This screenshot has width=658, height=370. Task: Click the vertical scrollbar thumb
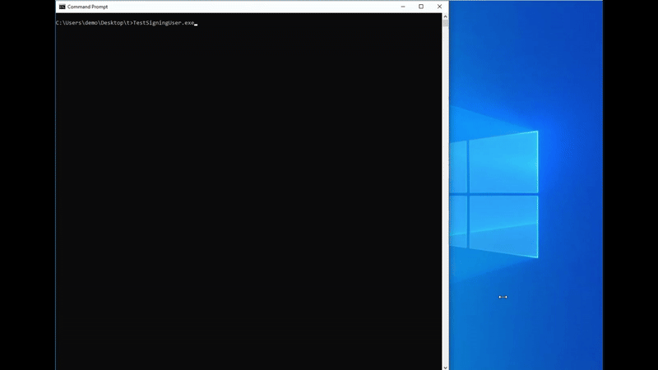coord(445,24)
